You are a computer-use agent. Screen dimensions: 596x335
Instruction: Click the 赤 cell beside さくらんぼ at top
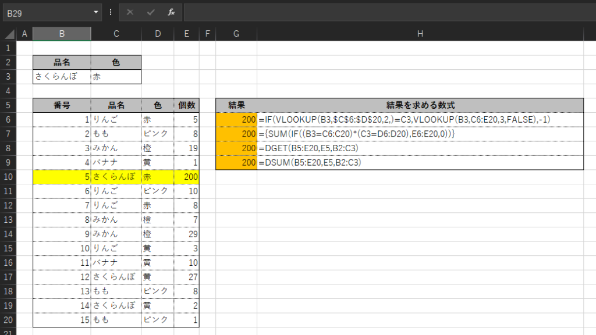[x=116, y=76]
